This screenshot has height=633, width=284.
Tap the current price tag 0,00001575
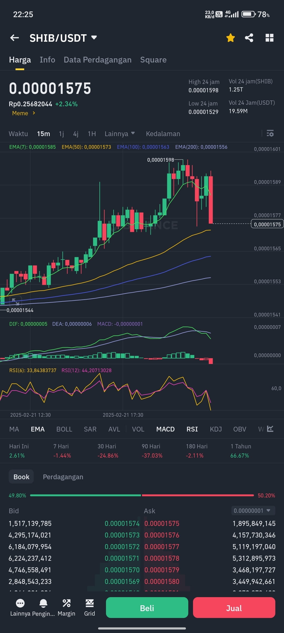coord(267,224)
